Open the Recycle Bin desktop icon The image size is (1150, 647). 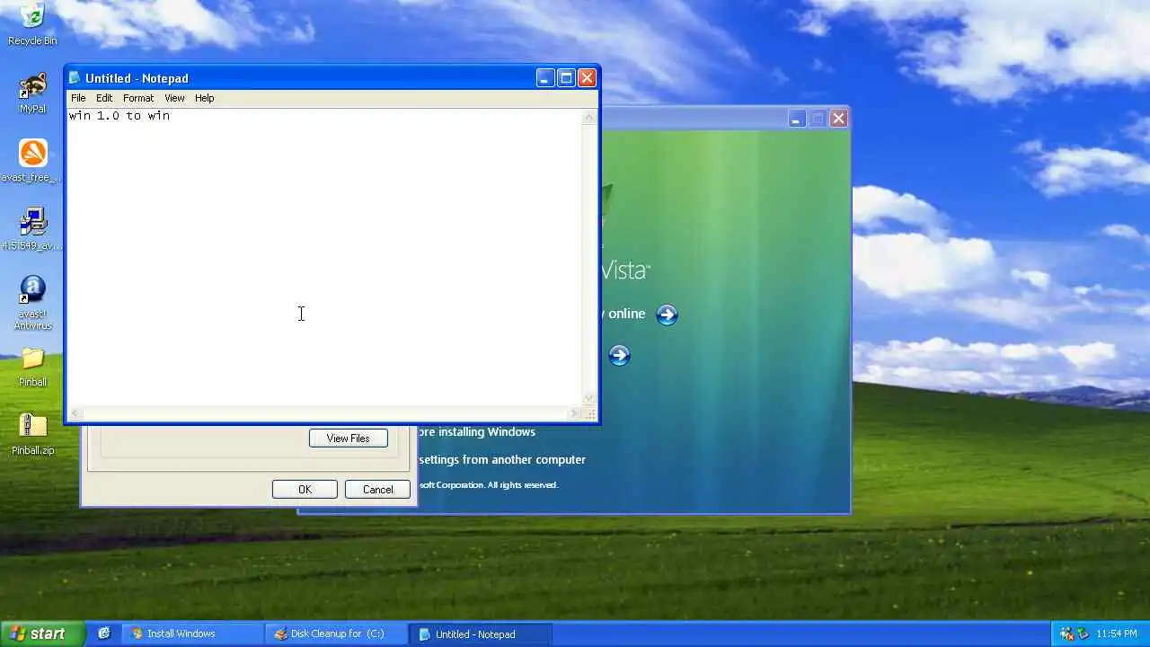pos(32,23)
